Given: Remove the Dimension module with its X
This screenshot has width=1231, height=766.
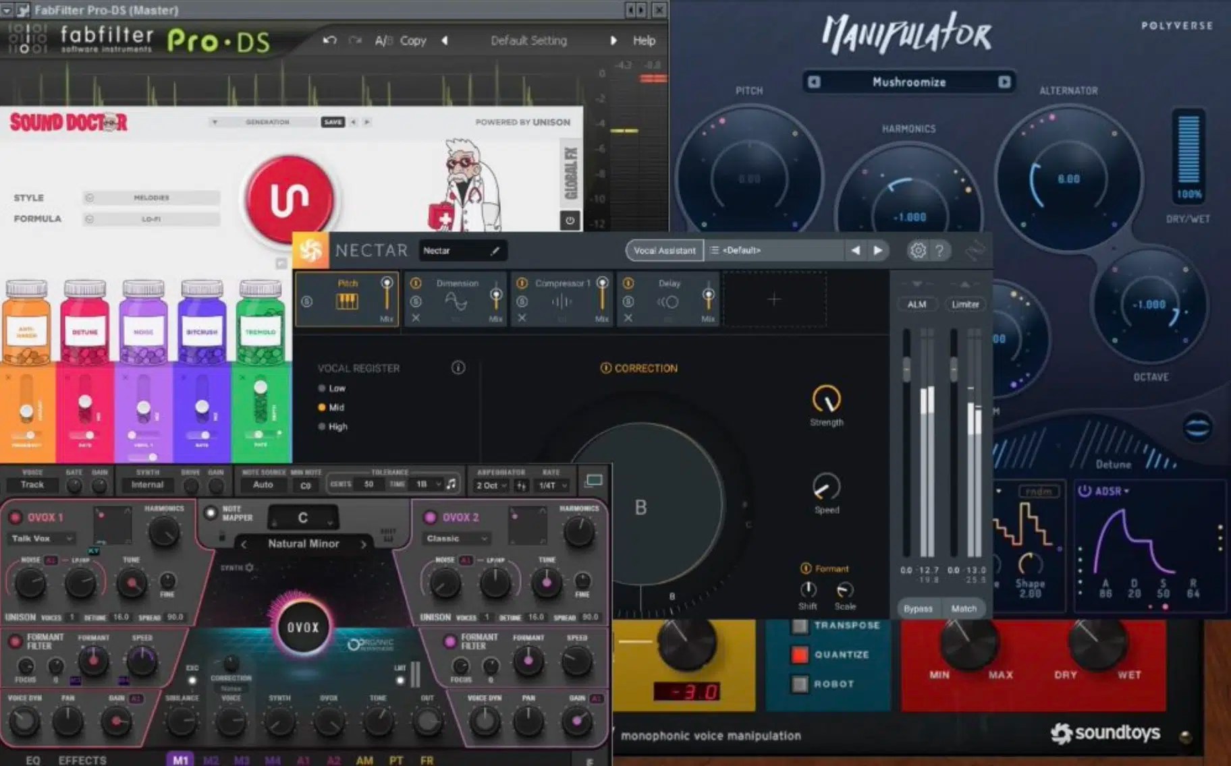Looking at the screenshot, I should (416, 318).
